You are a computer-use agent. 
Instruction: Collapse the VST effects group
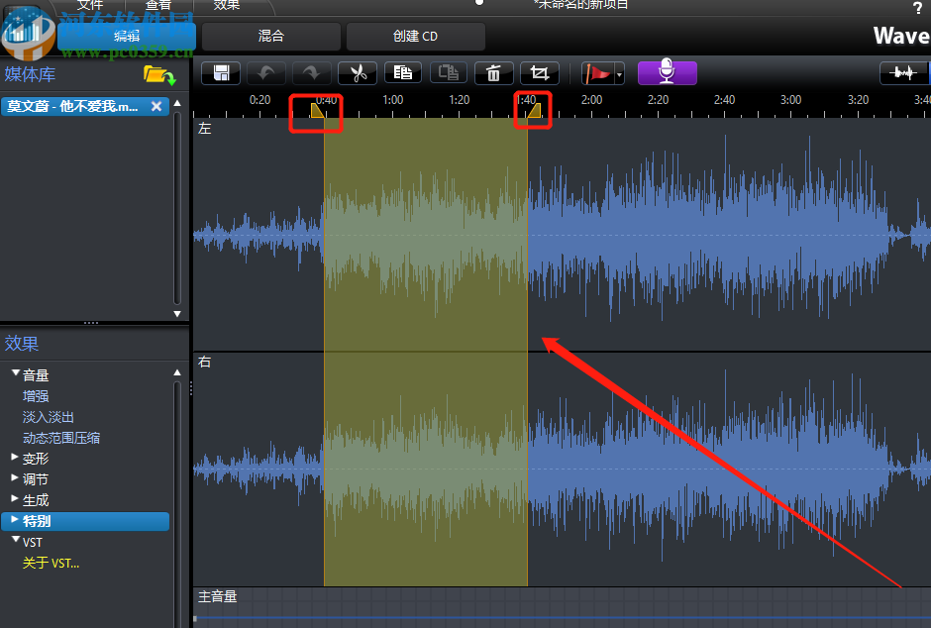tap(16, 540)
